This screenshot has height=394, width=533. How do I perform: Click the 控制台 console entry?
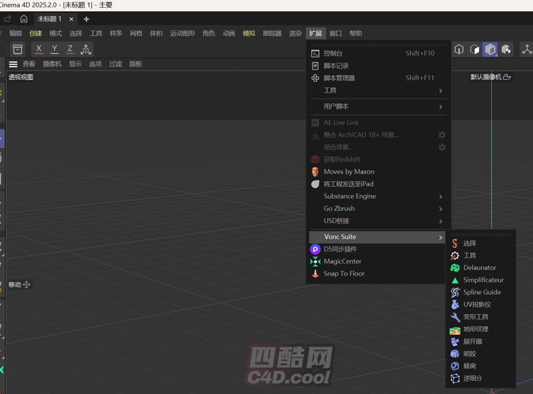pyautogui.click(x=333, y=53)
